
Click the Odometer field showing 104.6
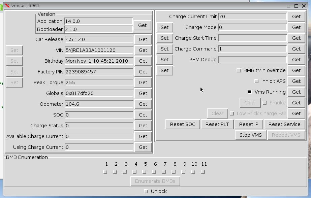tap(99, 104)
